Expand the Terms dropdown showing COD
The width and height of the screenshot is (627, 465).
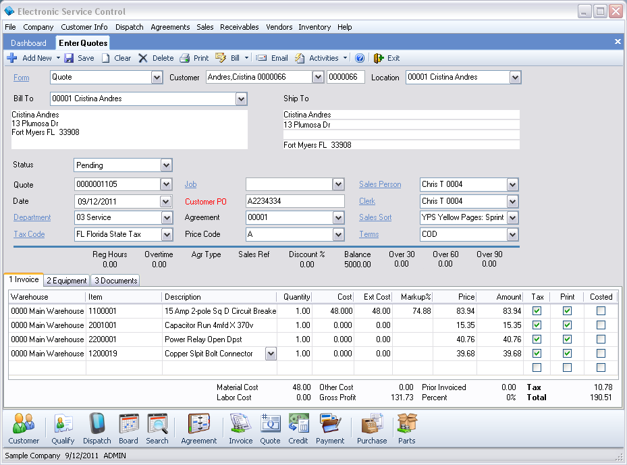513,235
